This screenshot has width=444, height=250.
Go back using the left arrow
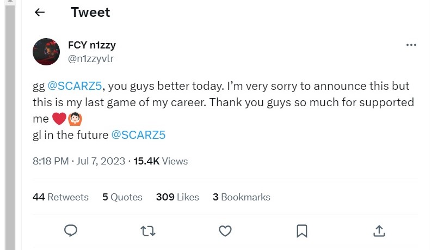[39, 13]
